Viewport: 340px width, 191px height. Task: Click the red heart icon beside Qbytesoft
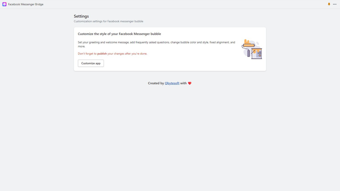click(x=189, y=83)
